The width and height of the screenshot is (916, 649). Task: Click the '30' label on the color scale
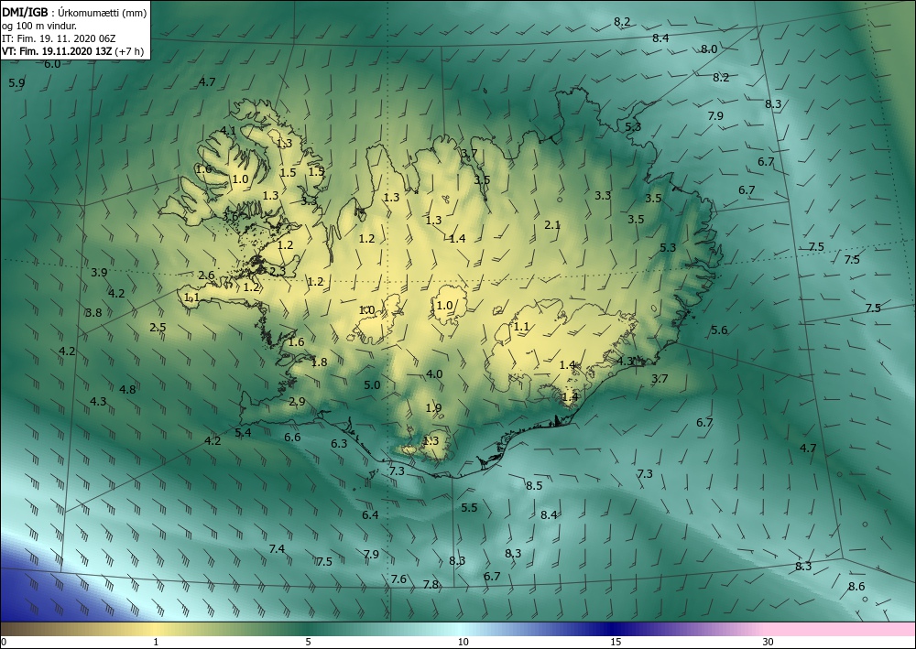[768, 642]
